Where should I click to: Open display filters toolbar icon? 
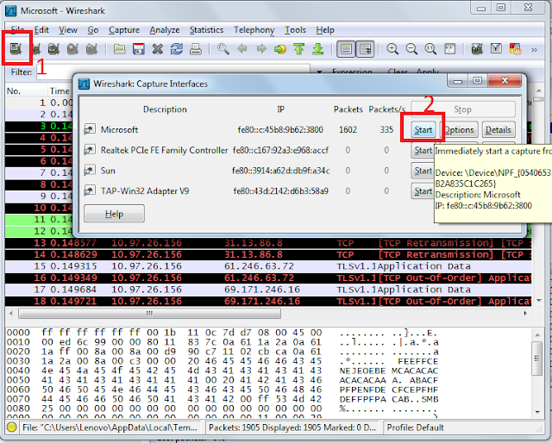click(496, 49)
